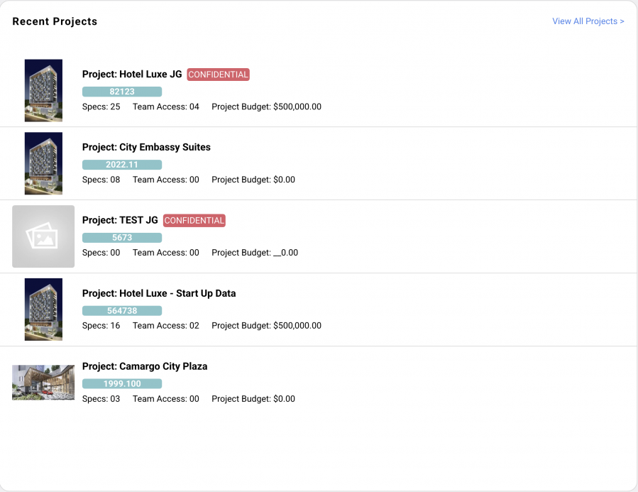Click Team Access: 04 on Hotel Luxe JG
638x492 pixels.
(x=166, y=106)
